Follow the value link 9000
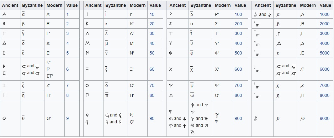The image size is (334, 138). tap(324, 118)
